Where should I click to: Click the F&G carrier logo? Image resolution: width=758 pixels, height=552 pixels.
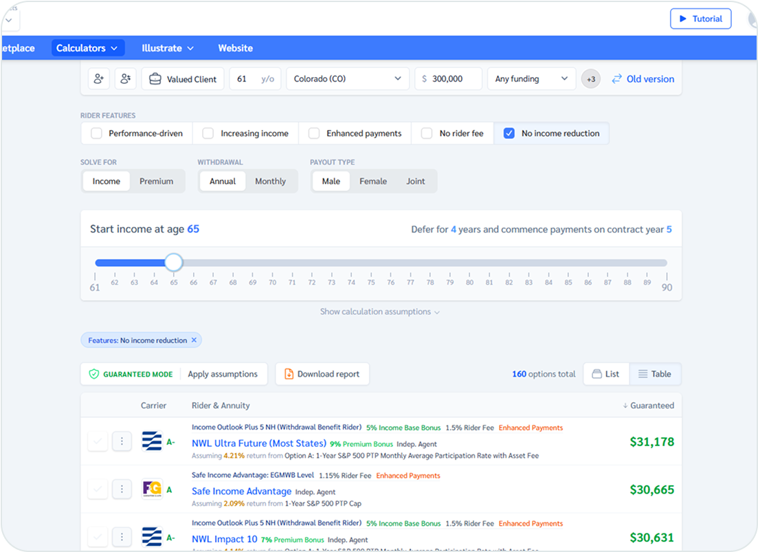pyautogui.click(x=152, y=489)
